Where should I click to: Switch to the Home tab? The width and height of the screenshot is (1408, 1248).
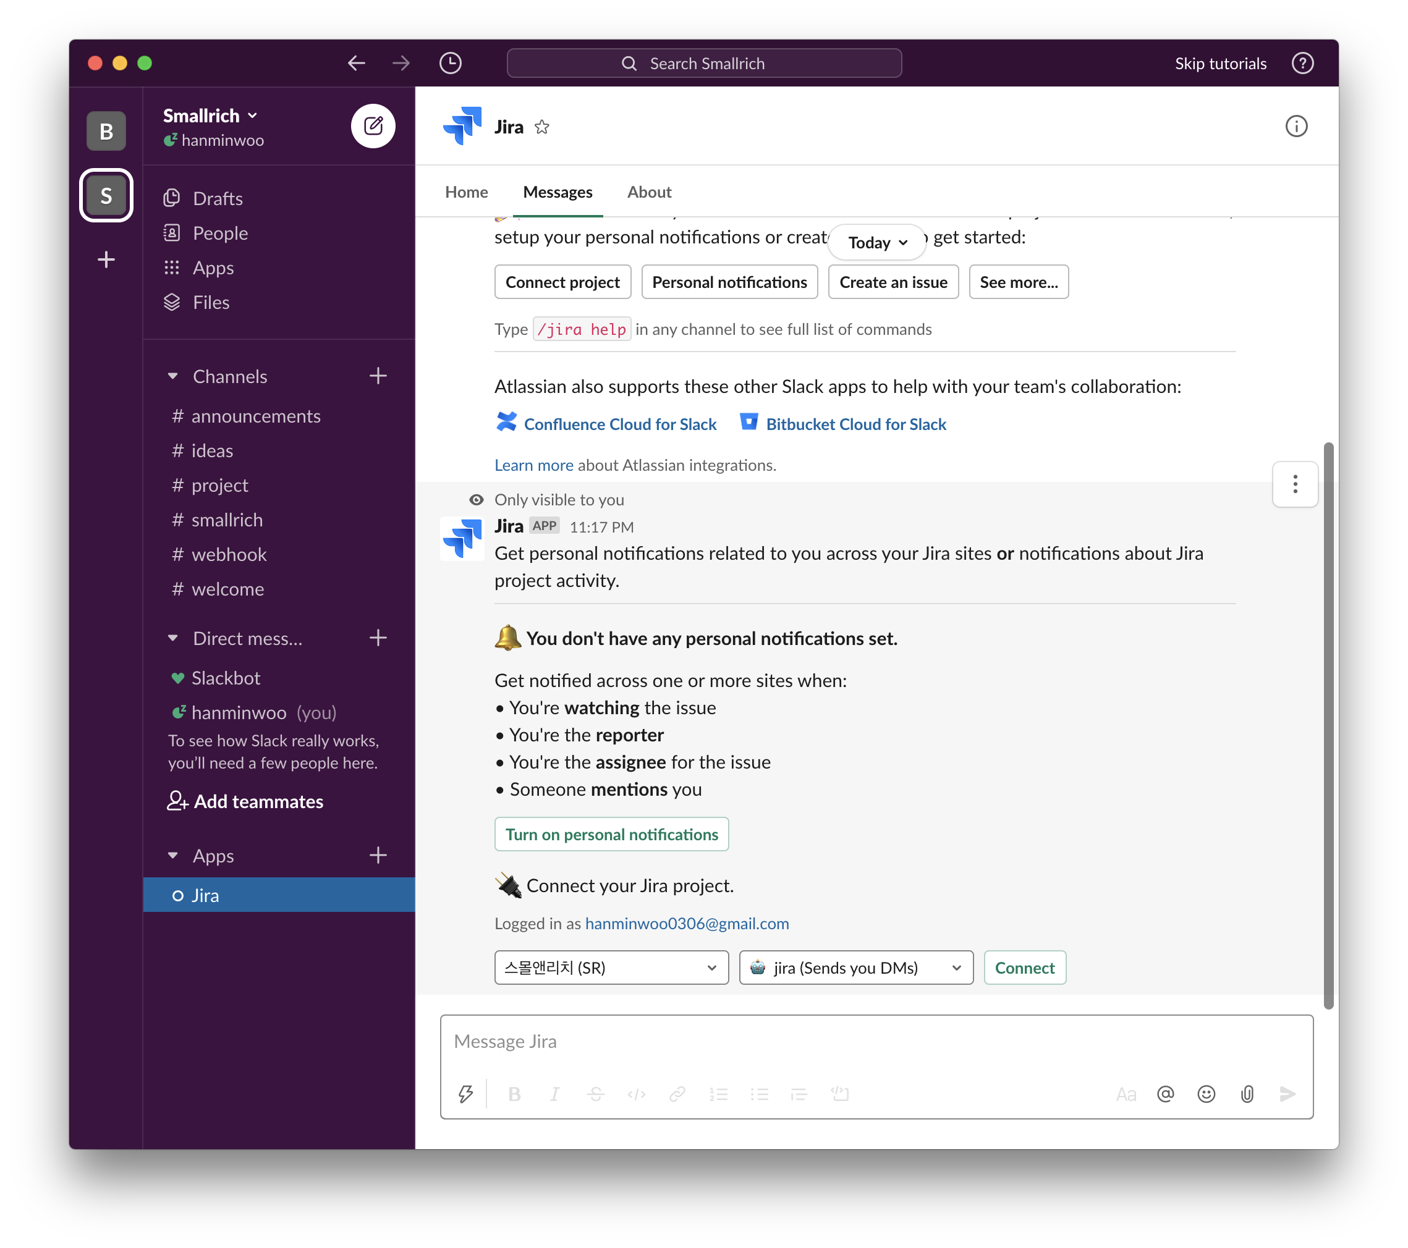point(467,192)
